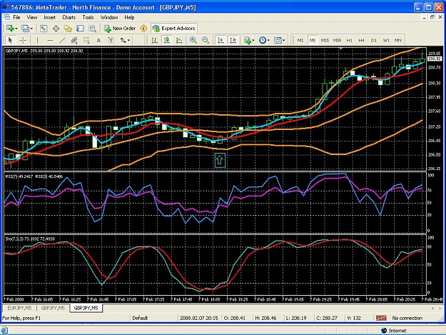The width and height of the screenshot is (446, 335).
Task: Click the RSI(7) indicator label
Action: tap(19, 176)
